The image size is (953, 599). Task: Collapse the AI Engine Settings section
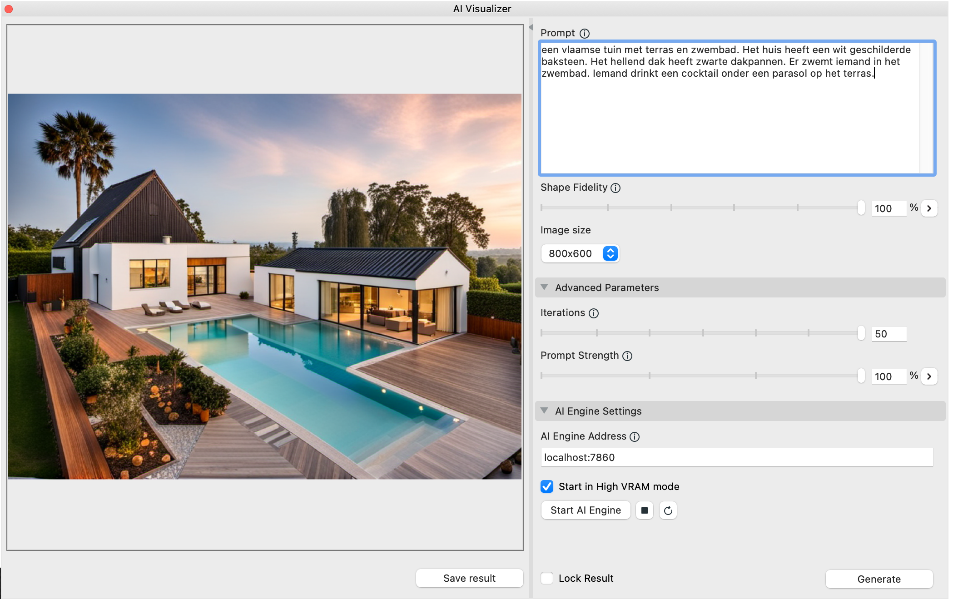tap(544, 411)
